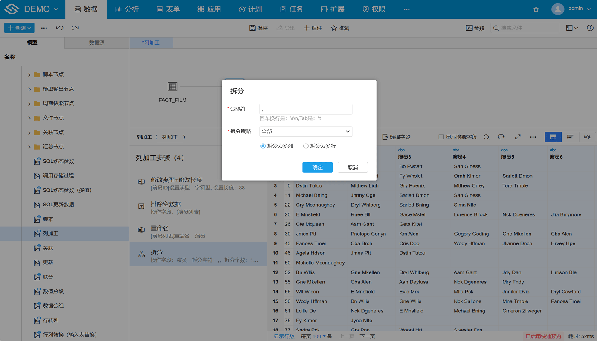597x341 pixels.
Task: Open the 分析 menu in the top bar
Action: pyautogui.click(x=127, y=9)
